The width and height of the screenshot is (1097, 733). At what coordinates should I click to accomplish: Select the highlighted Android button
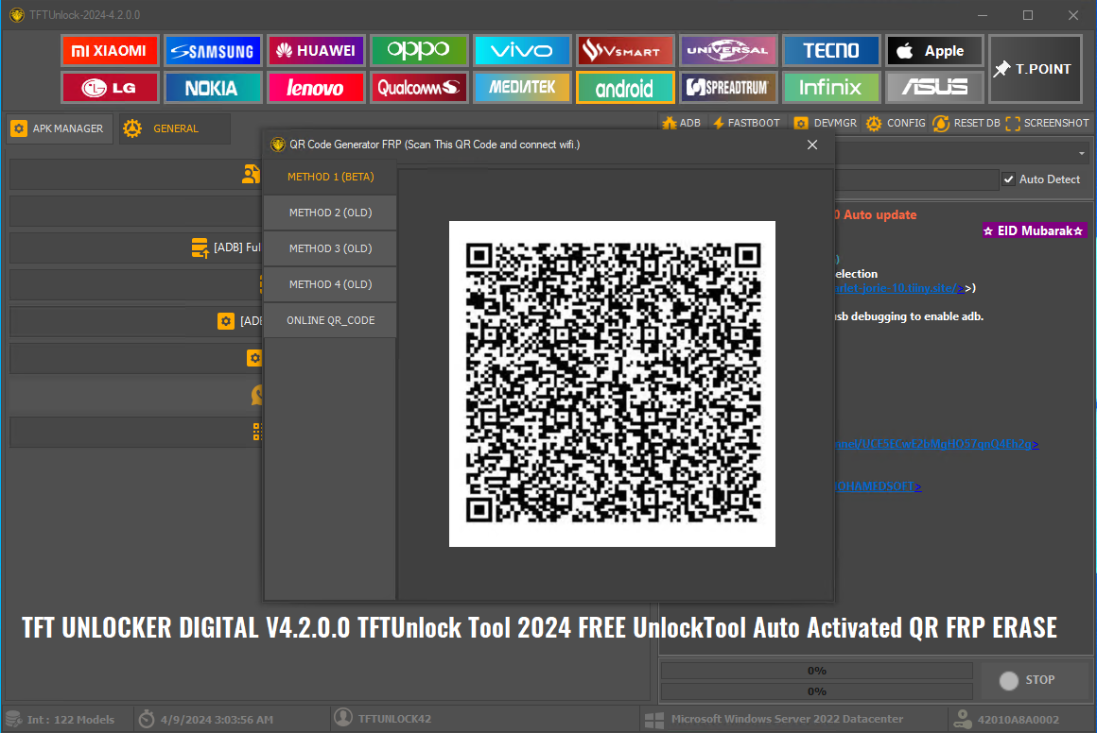tap(625, 88)
